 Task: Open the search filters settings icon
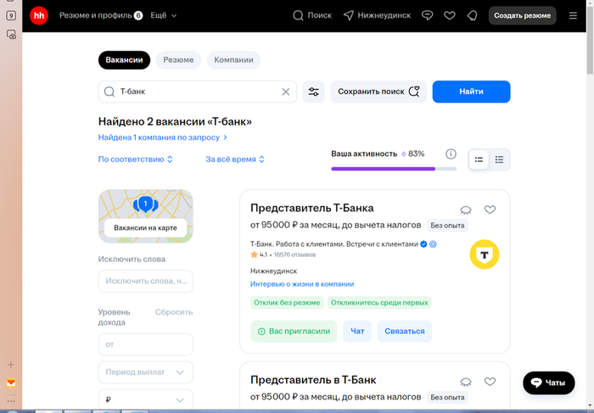click(314, 92)
